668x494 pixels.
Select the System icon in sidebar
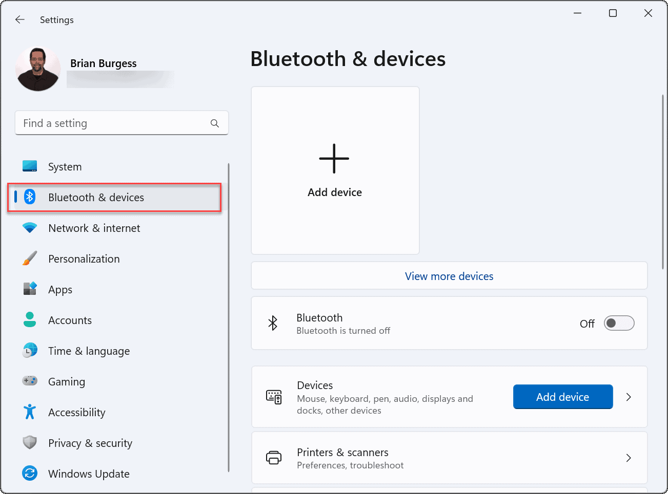tap(30, 166)
